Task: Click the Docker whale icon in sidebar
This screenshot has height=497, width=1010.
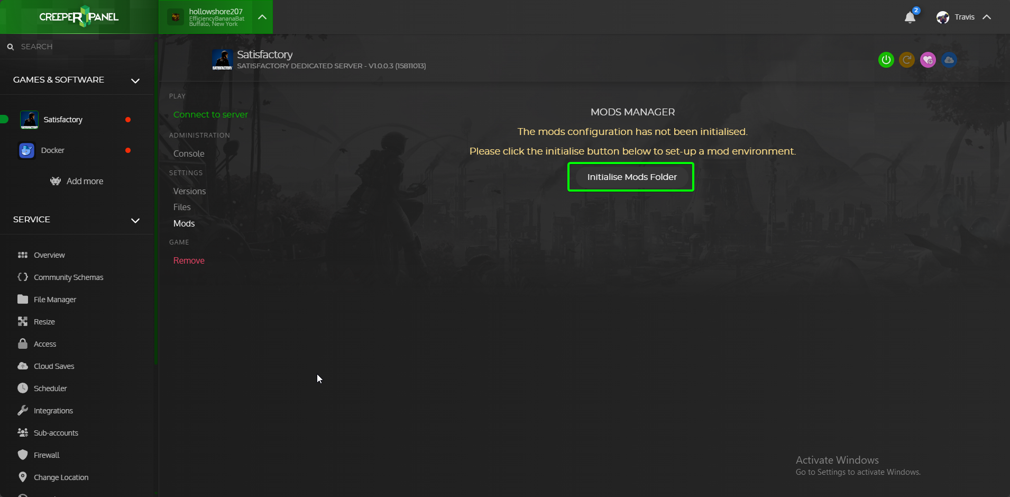Action: 27,151
